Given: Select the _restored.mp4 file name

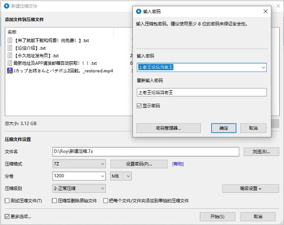Looking at the screenshot, I should [63, 71].
